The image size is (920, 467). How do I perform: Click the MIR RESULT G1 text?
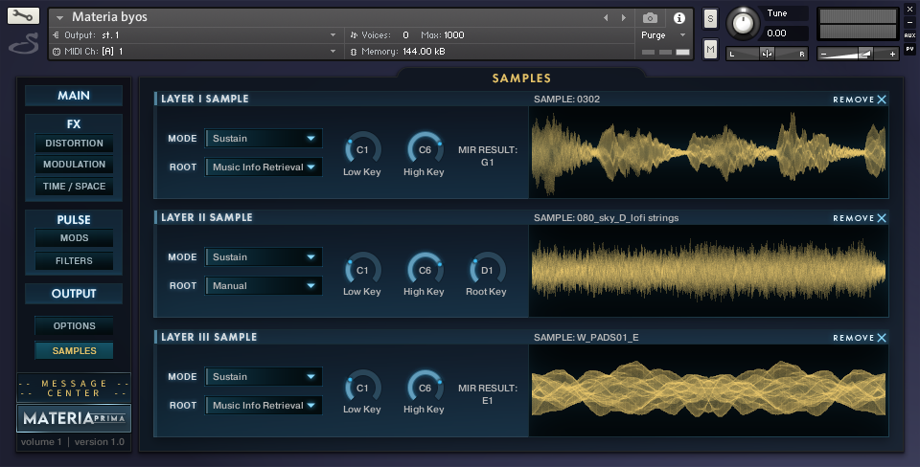[488, 156]
